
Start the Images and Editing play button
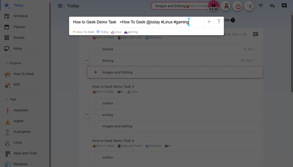click(96, 72)
